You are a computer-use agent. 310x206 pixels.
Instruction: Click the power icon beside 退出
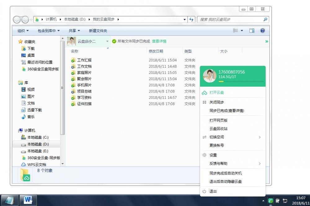pos(204,191)
